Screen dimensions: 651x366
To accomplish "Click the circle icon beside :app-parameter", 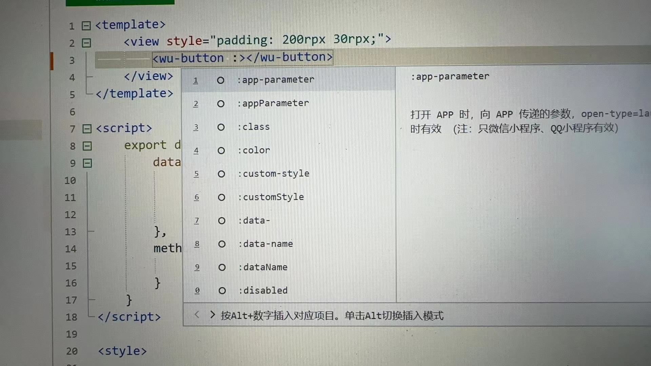I will [x=220, y=80].
